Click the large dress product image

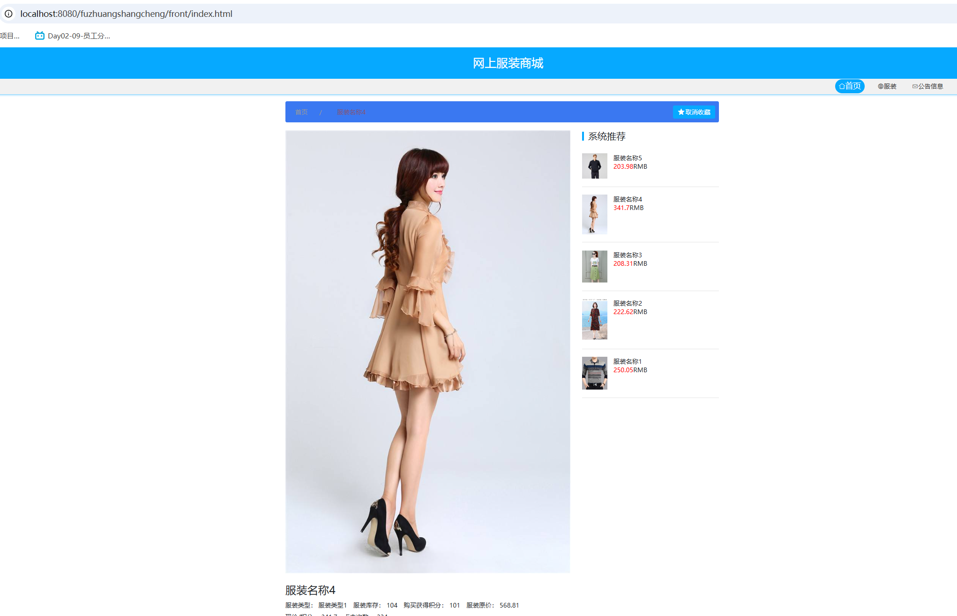tap(427, 352)
